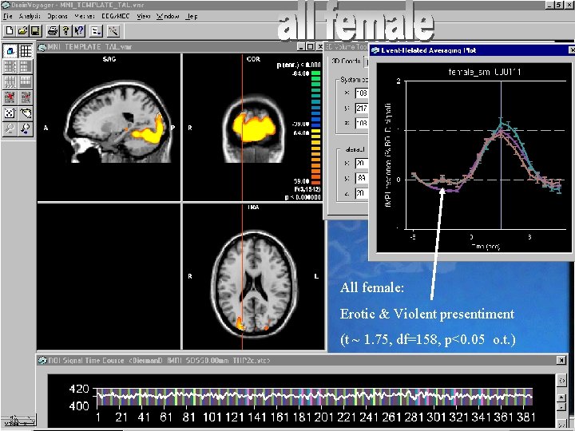The height and width of the screenshot is (431, 575).
Task: Save using the floppy disk icon
Action: tap(35, 31)
